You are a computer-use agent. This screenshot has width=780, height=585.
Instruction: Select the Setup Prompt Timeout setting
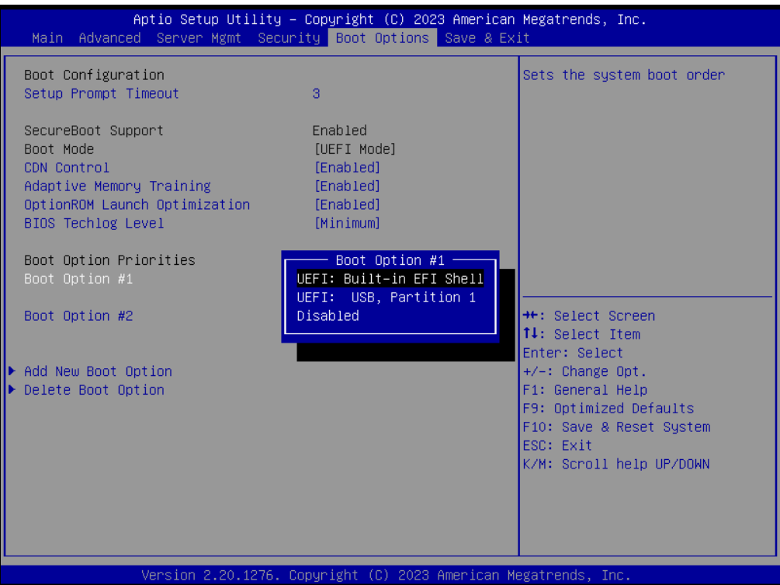(102, 93)
